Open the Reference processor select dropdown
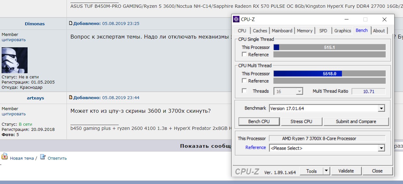403x184 pixels. click(x=327, y=148)
